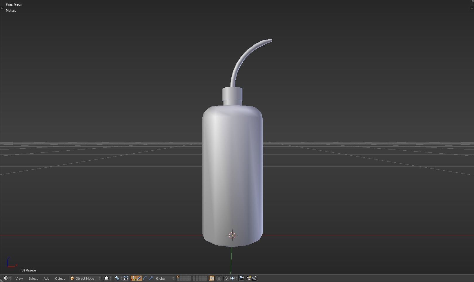
Task: Enable the rotate manipulator arc
Action: pyautogui.click(x=145, y=278)
